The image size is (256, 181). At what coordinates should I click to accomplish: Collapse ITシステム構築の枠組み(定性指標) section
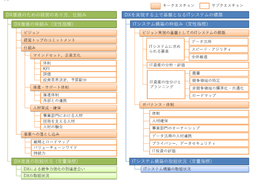coord(190,24)
